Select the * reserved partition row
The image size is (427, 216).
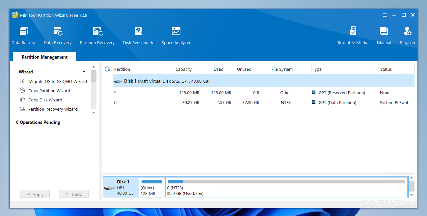[263, 93]
